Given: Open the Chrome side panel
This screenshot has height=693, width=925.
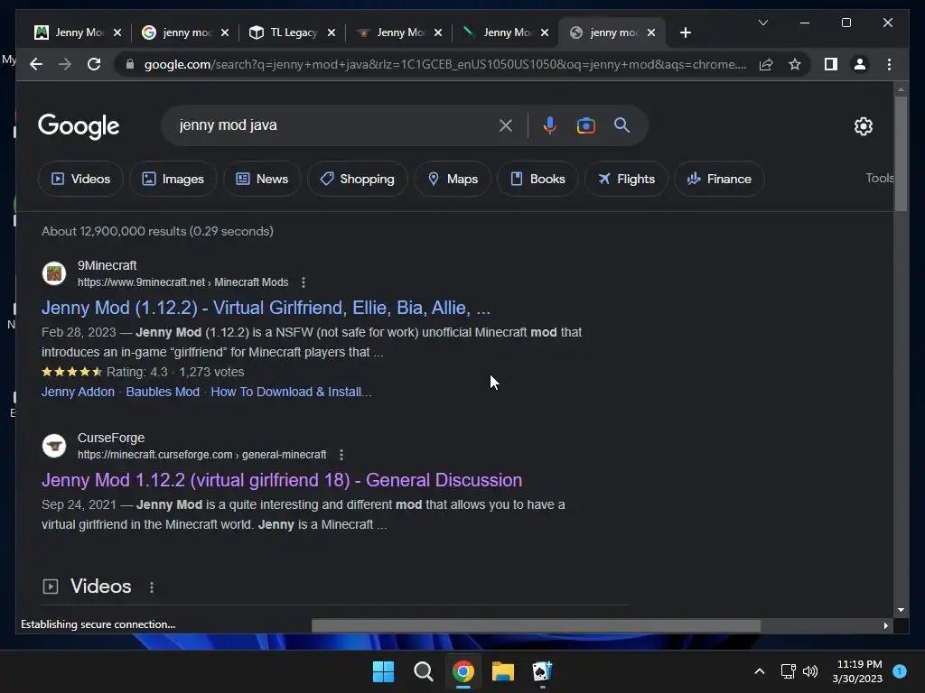Looking at the screenshot, I should tap(831, 64).
